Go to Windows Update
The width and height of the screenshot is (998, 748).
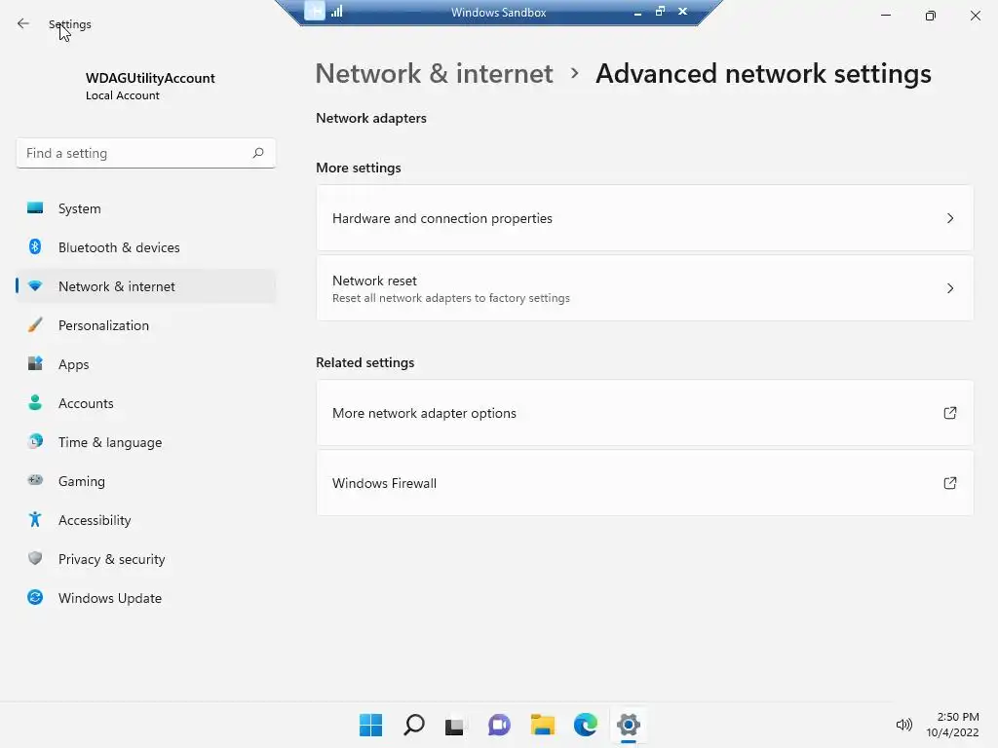109,598
